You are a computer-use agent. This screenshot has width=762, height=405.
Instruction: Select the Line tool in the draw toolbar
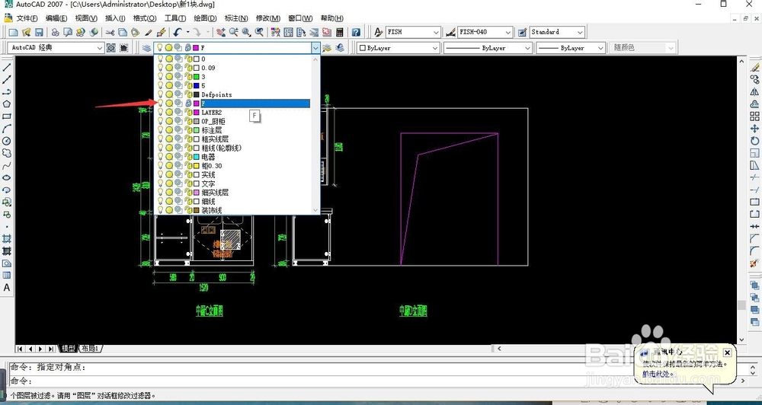[7, 68]
